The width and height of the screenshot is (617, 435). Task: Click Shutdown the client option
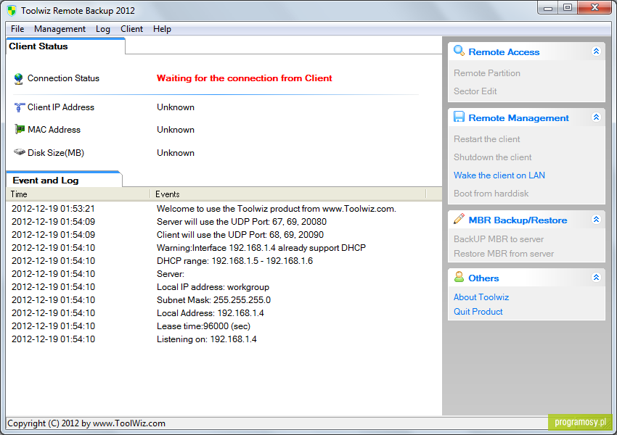tap(493, 157)
